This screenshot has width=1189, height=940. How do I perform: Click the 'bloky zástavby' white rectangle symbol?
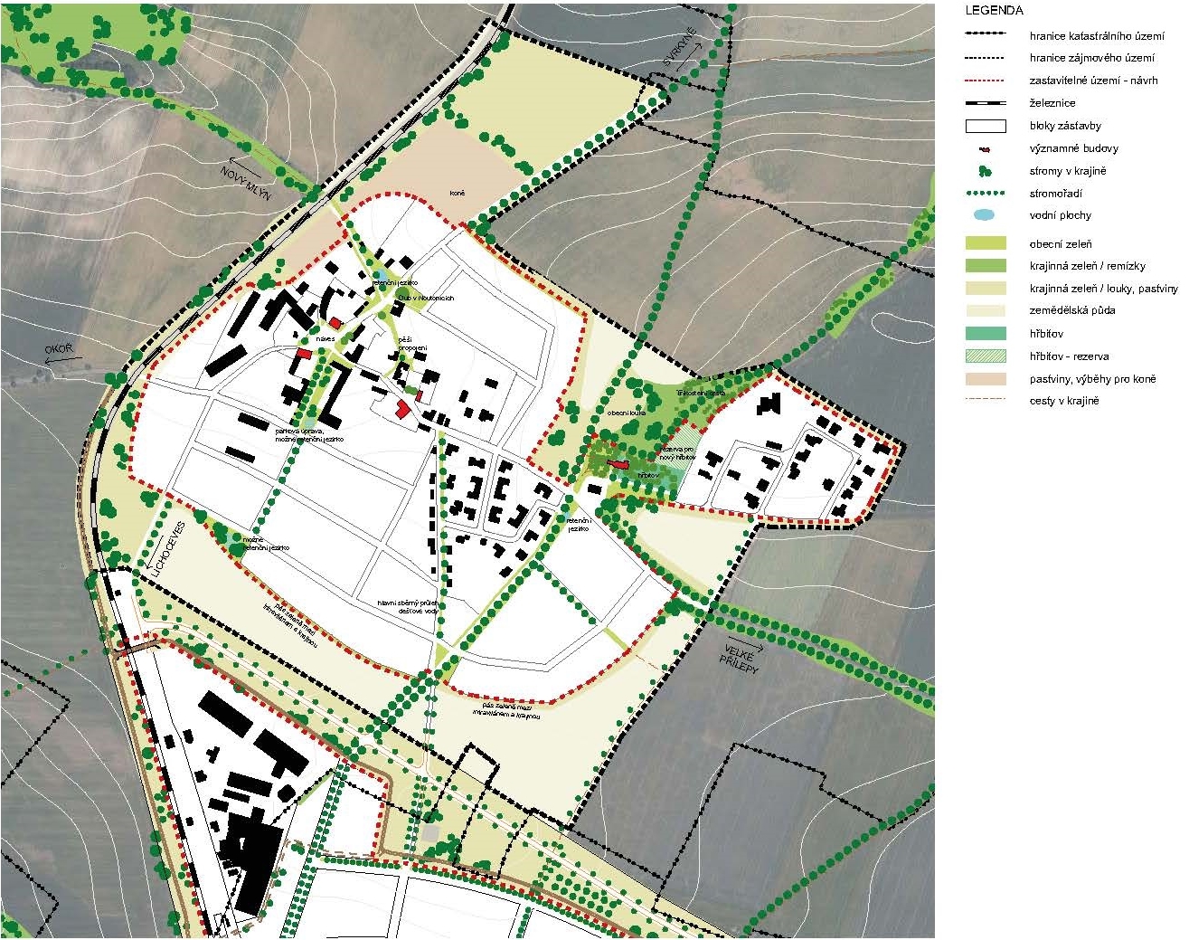click(985, 127)
